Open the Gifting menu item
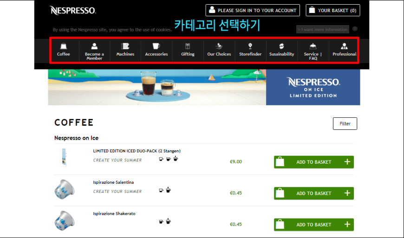 coord(188,50)
